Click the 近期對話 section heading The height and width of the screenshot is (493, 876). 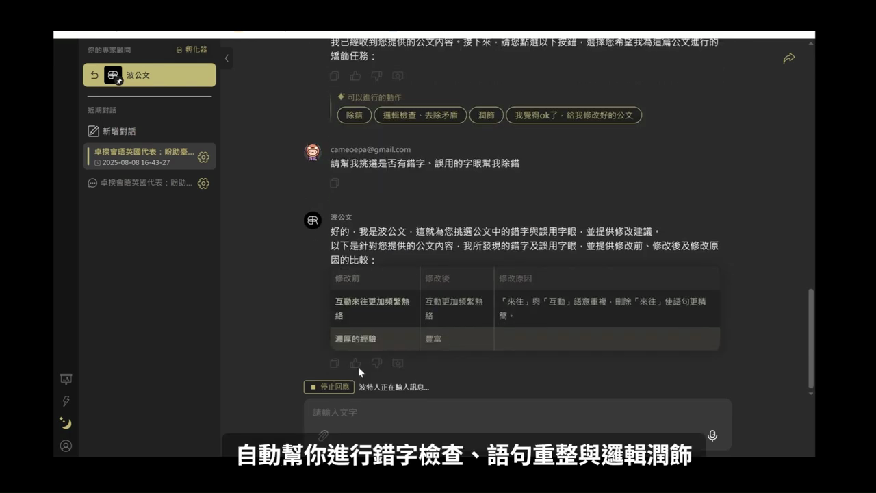pos(102,110)
